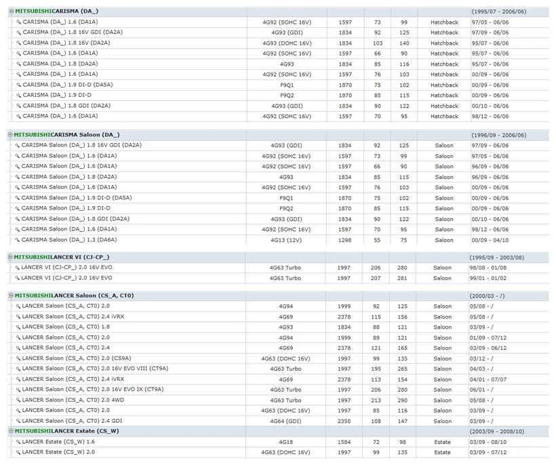Open the MITSUBISHI LANCER Estate (CS_W) header title

66,431
